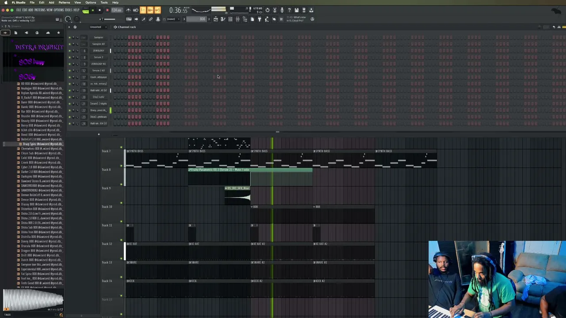This screenshot has height=318, width=566.
Task: Select browser star favorites tab icon
Action: 58,33
